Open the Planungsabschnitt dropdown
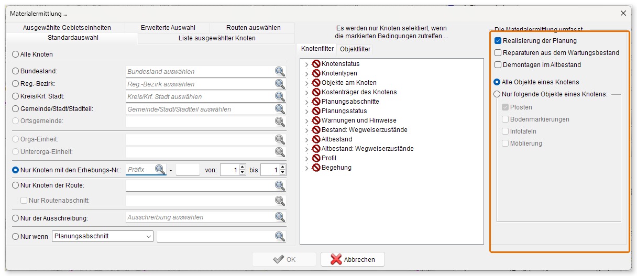The image size is (637, 276). point(103,236)
